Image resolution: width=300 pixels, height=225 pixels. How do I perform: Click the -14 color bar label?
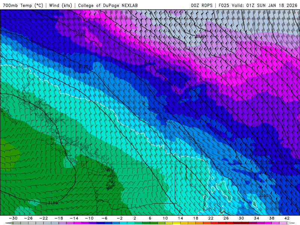tap(74, 218)
